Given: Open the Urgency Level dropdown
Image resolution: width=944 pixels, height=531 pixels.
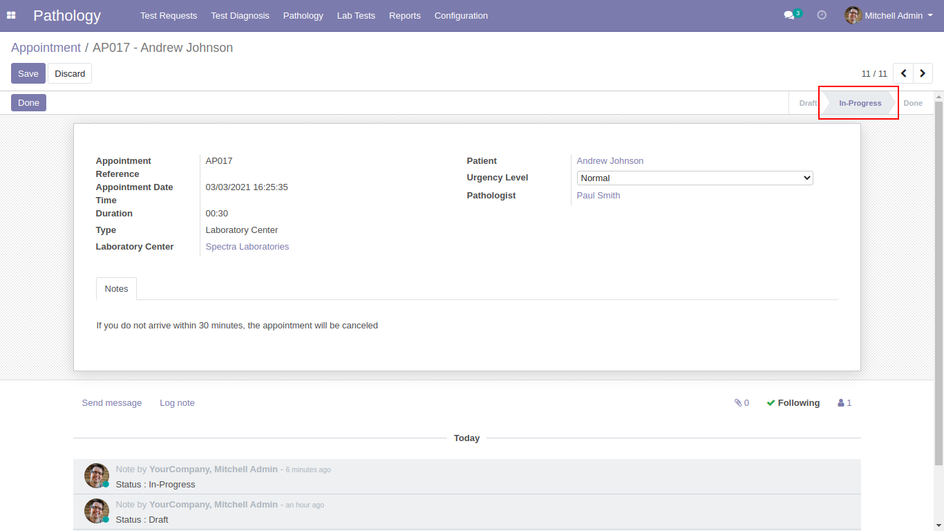Looking at the screenshot, I should [695, 178].
